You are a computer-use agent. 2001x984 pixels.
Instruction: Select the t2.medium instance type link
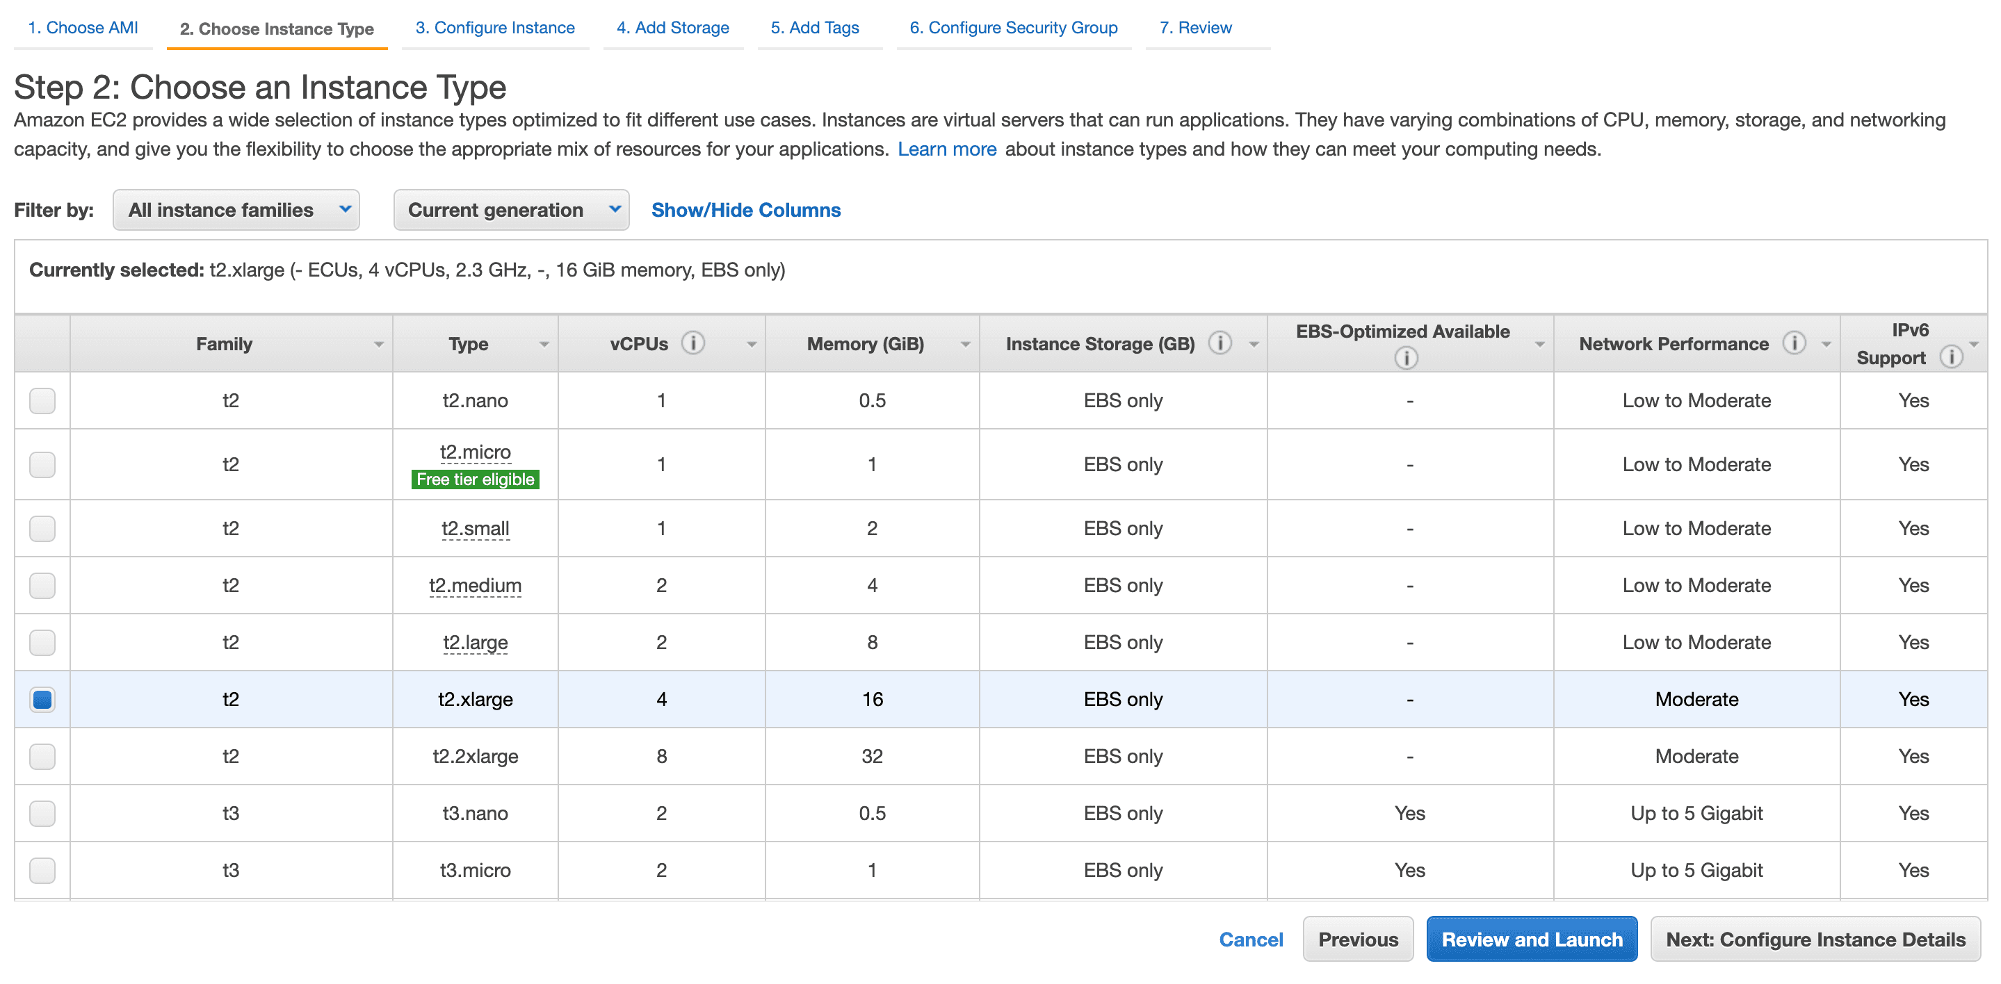(x=476, y=585)
